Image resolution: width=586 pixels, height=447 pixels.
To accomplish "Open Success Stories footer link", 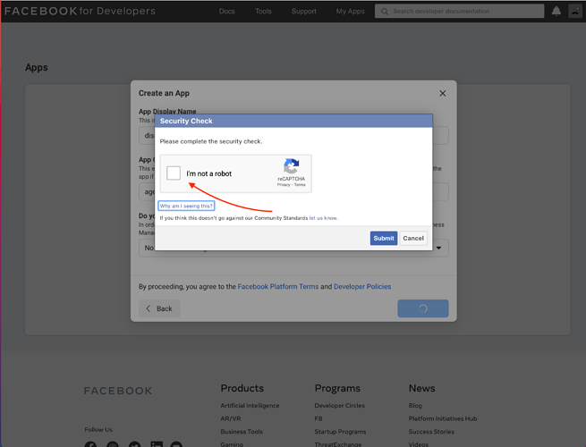I will pos(431,432).
